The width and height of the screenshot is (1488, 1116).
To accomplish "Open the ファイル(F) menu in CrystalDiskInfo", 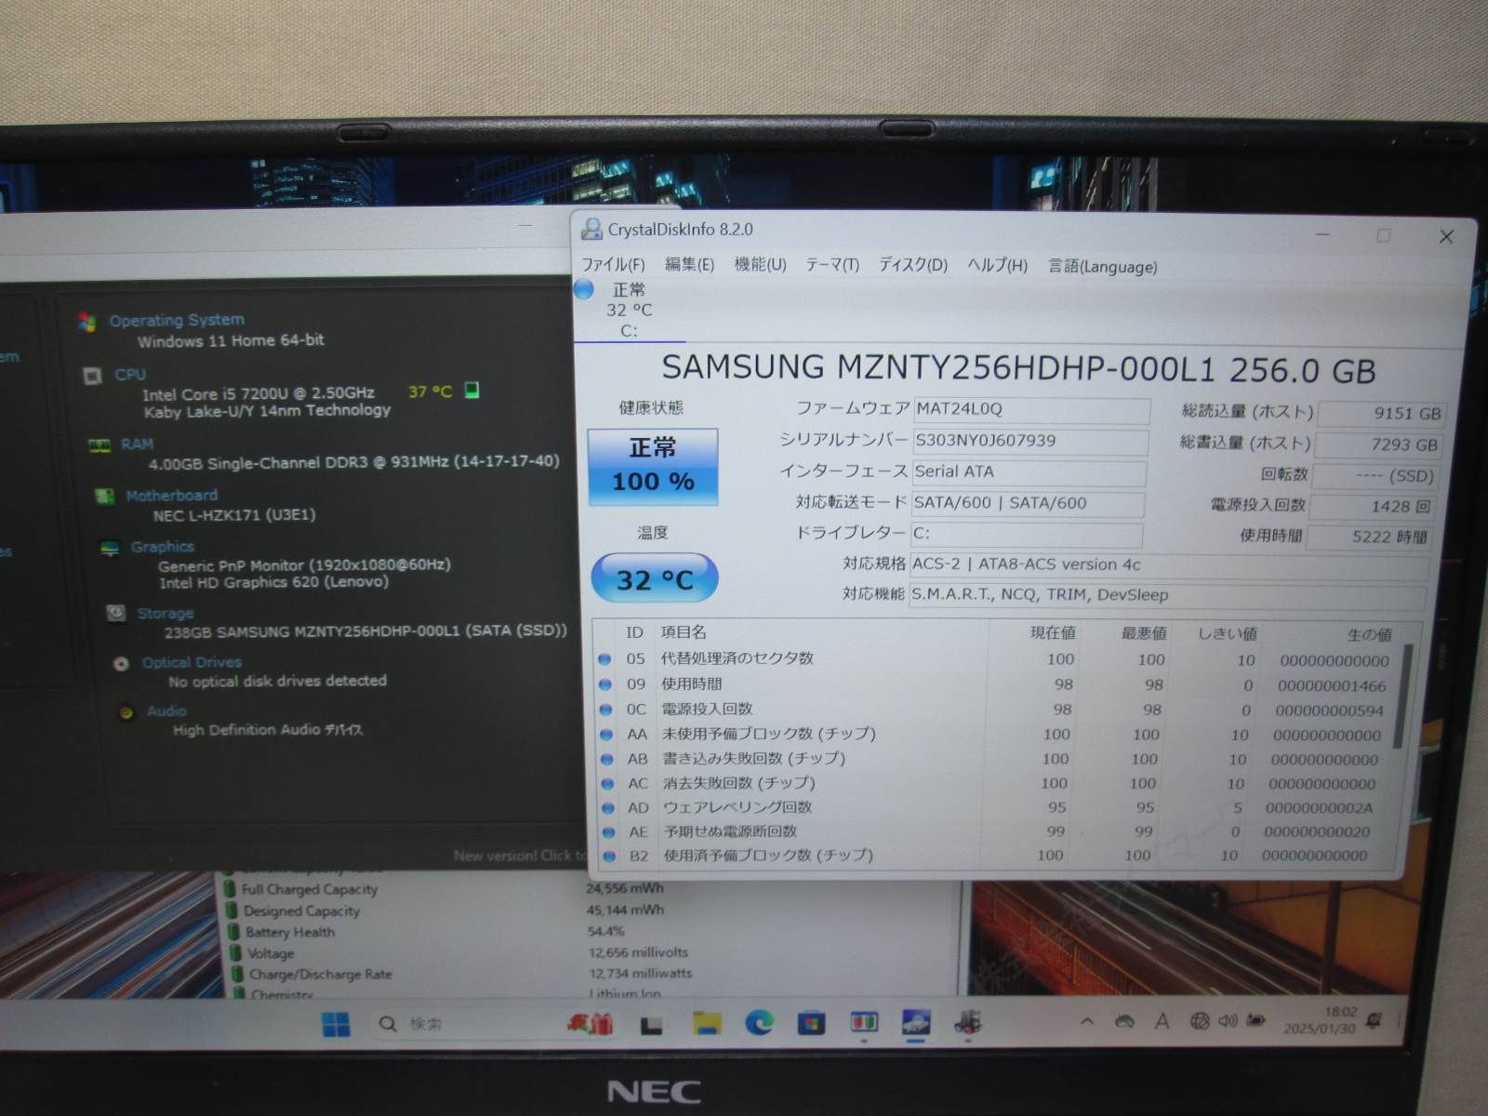I will tap(613, 264).
